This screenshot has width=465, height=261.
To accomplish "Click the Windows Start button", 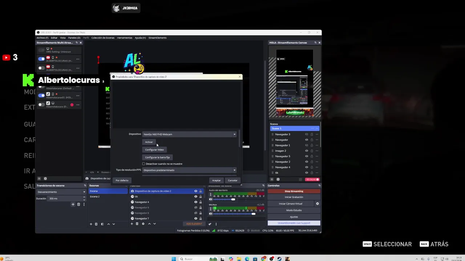I will tap(174, 259).
